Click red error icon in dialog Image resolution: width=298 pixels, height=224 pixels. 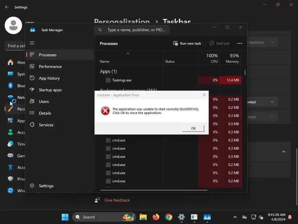pyautogui.click(x=105, y=111)
